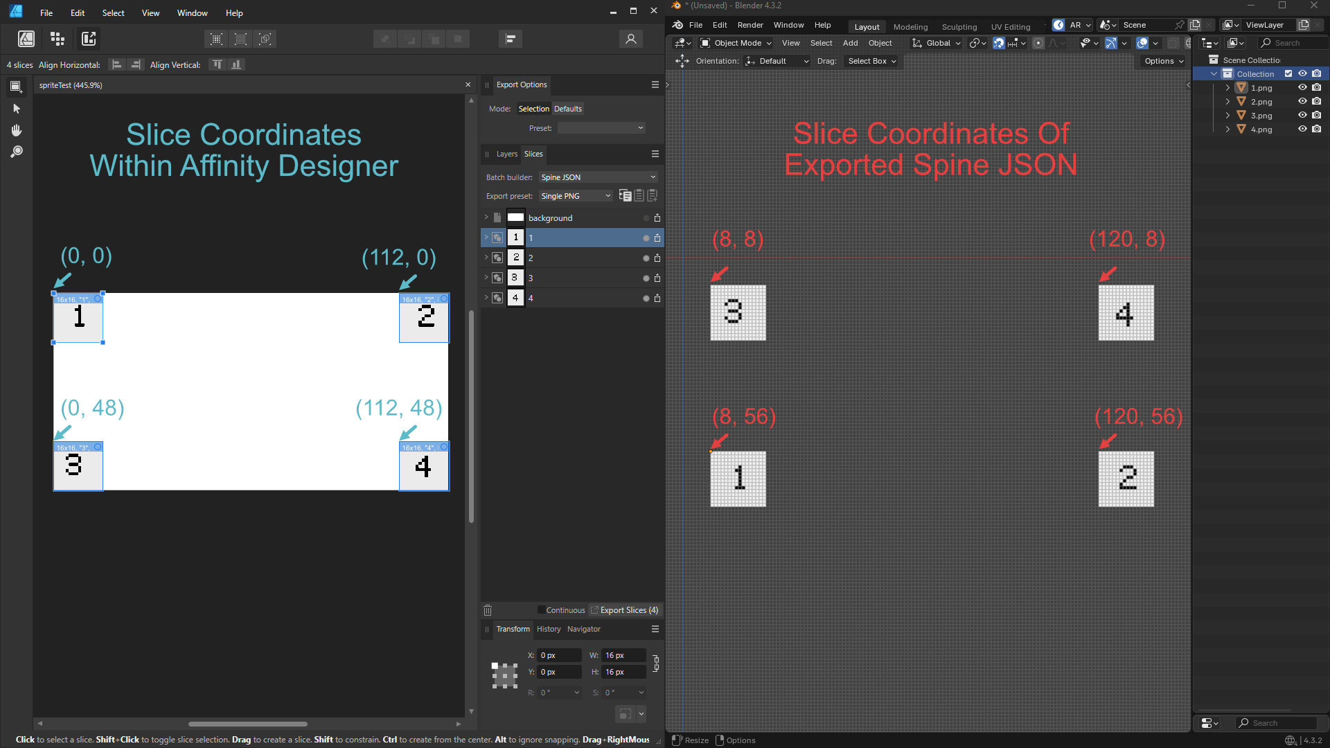This screenshot has width=1330, height=748.
Task: Expand 4.png in Blender outliner
Action: click(x=1227, y=129)
